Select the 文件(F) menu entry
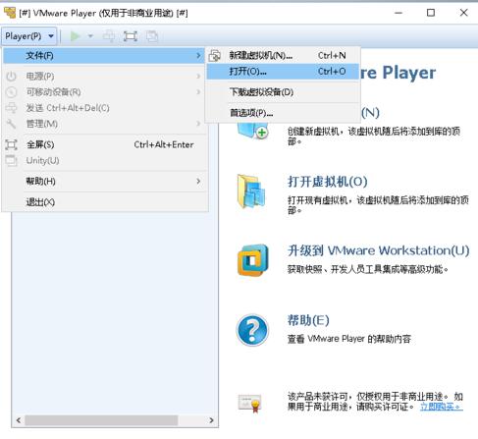Image resolution: width=478 pixels, height=439 pixels. (104, 56)
